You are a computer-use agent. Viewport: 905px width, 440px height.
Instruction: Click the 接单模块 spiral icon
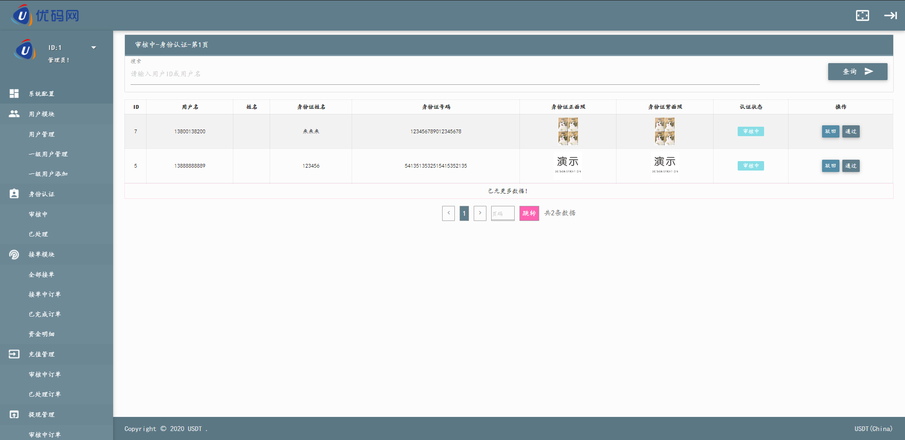pyautogui.click(x=14, y=254)
